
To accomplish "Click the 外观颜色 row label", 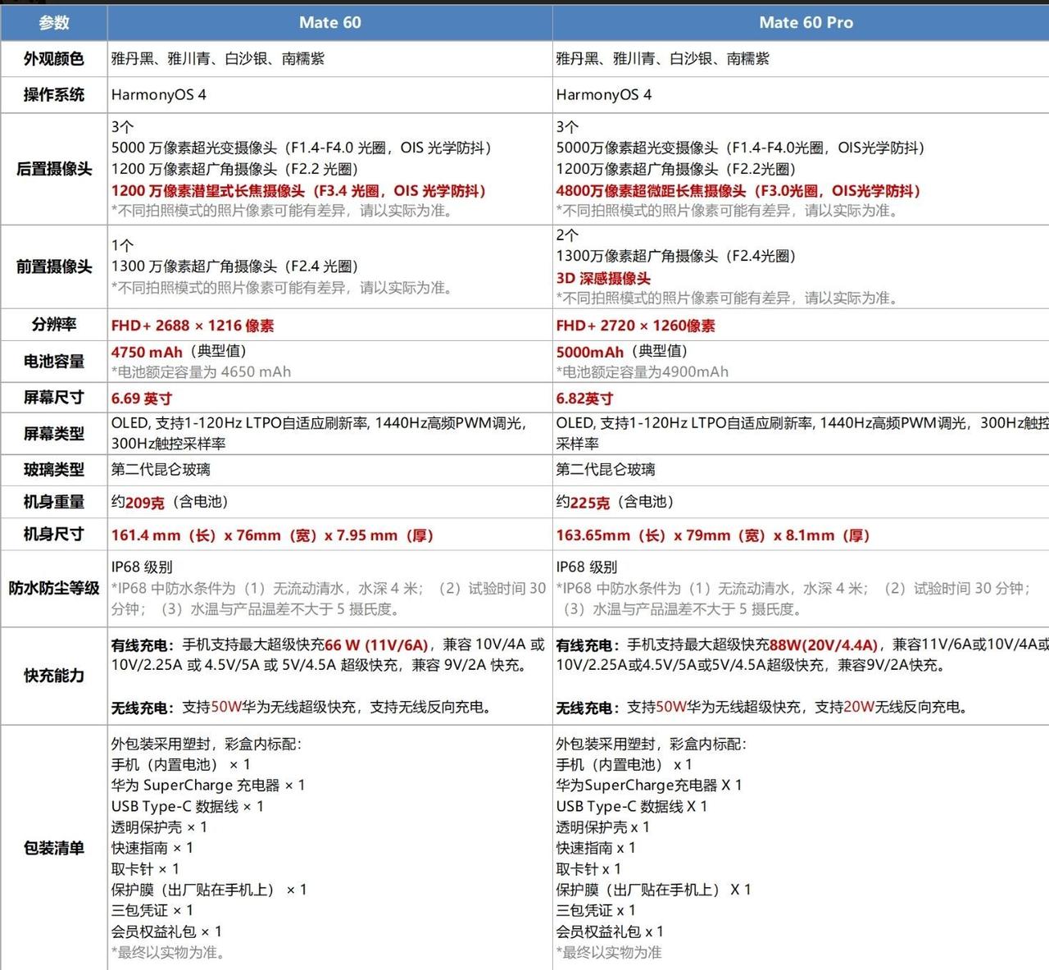I will tap(53, 58).
